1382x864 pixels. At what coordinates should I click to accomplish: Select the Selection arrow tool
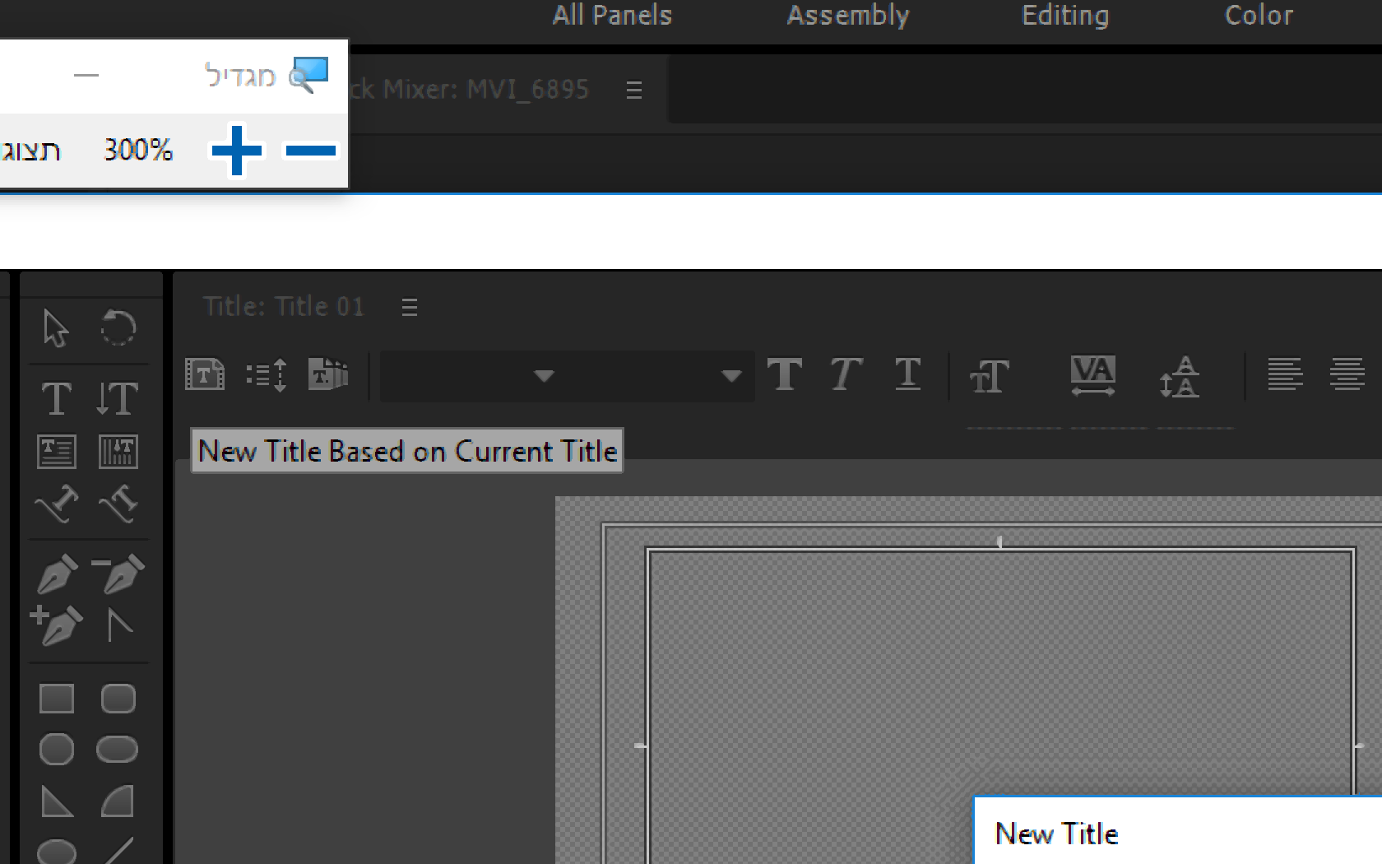(56, 328)
